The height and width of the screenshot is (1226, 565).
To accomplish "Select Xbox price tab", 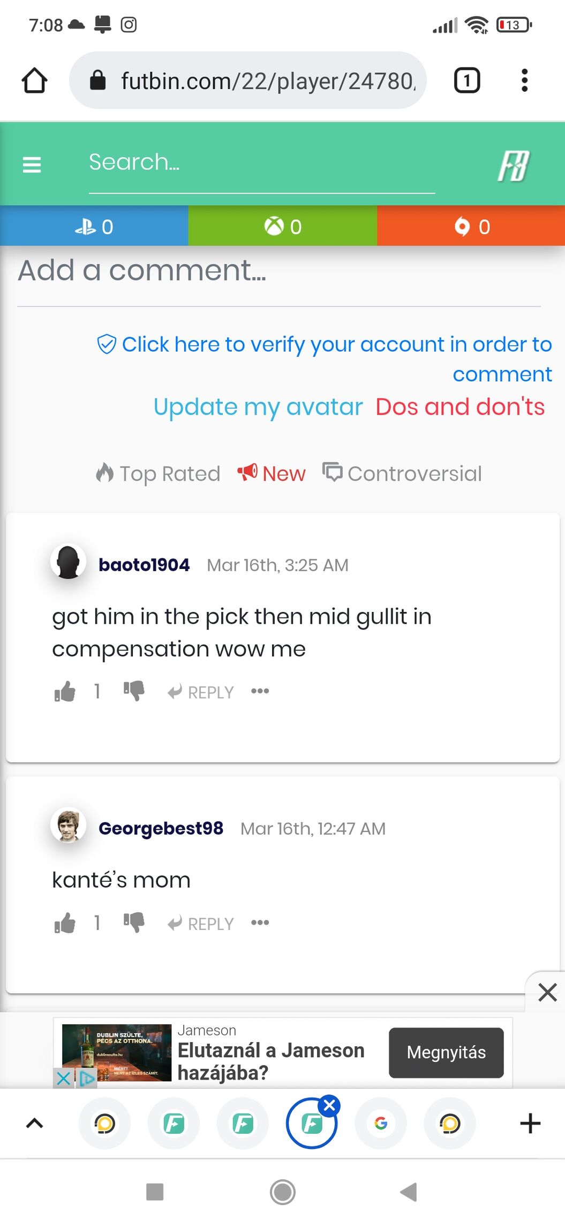I will tap(283, 227).
